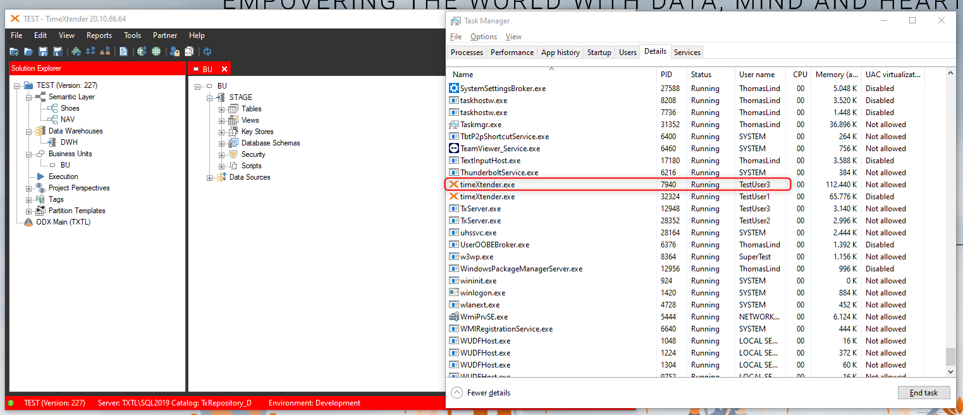Select BU under Business Units
The height and width of the screenshot is (415, 963).
tap(65, 165)
